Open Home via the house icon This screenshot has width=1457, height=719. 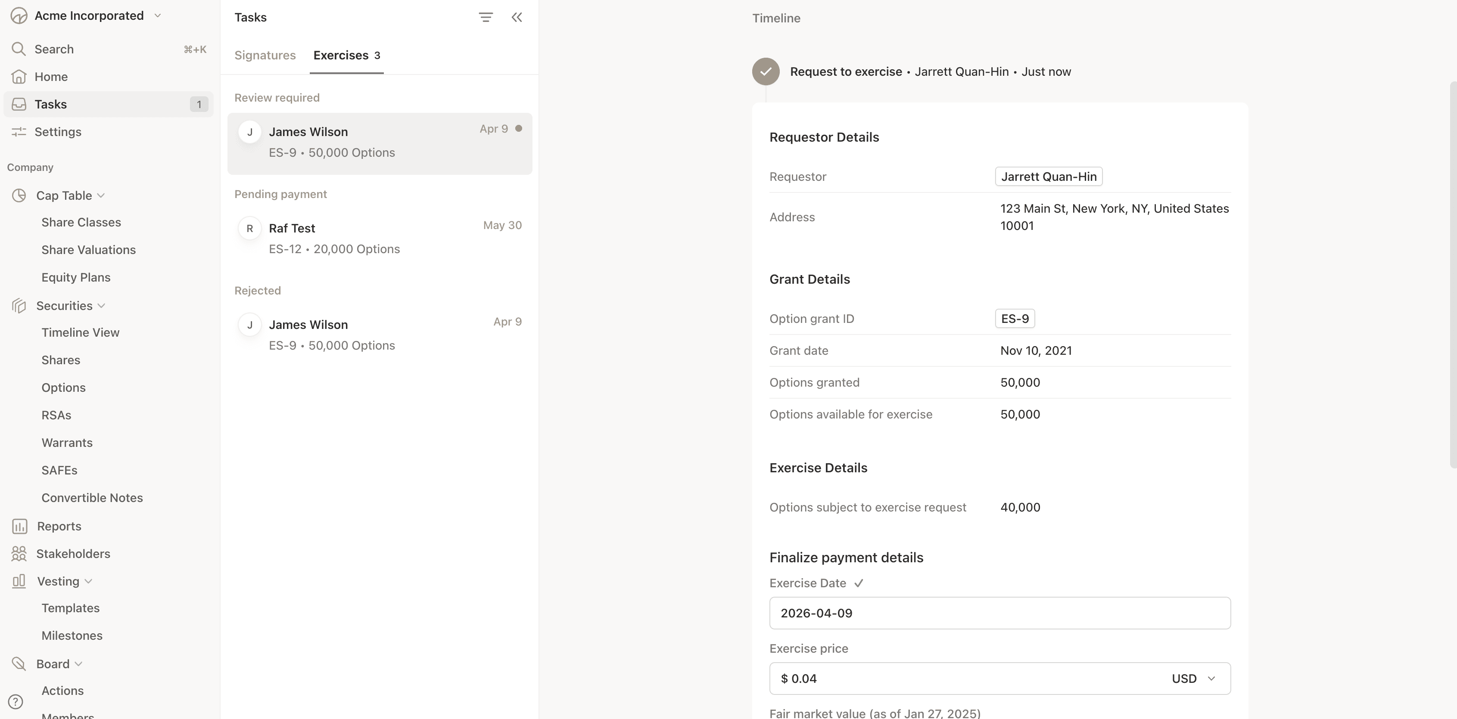point(19,77)
